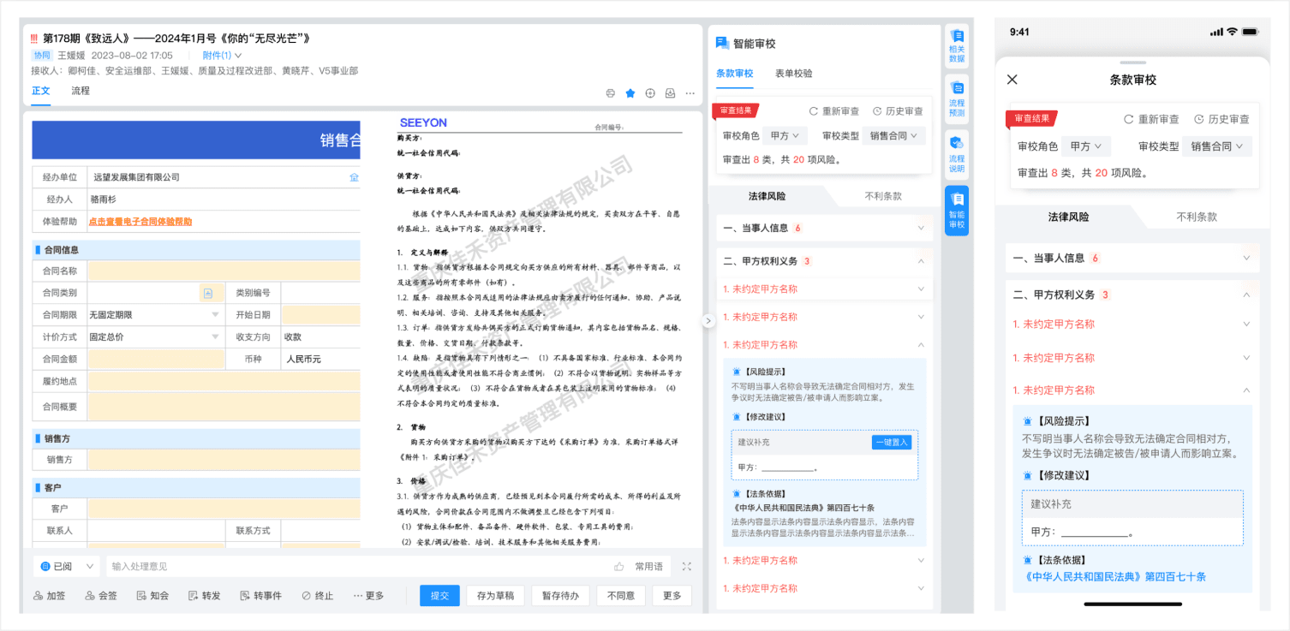Collapse the review panel with the arrow handle
The image size is (1290, 631).
(708, 321)
